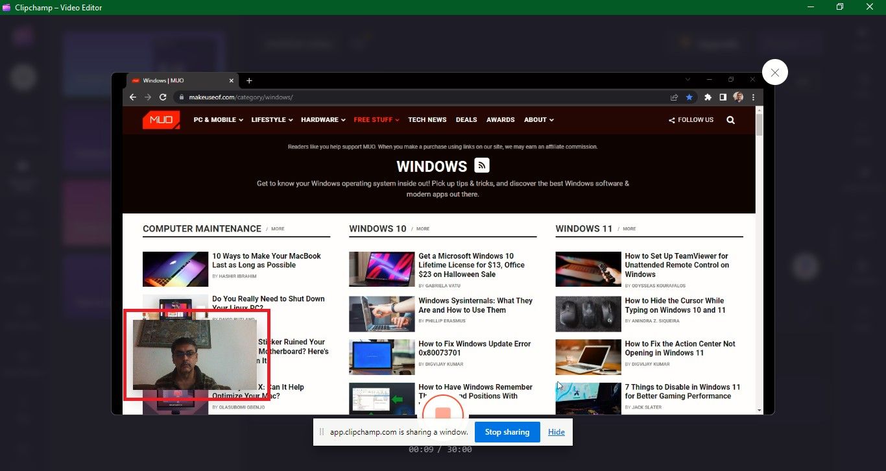Open the DEALS menu item

pos(466,120)
